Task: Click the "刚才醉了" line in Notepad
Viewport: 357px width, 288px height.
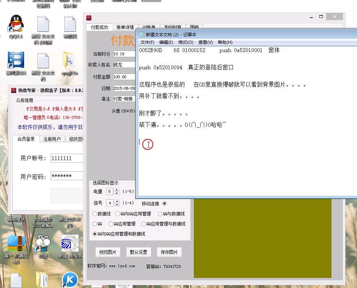Action: pos(163,113)
